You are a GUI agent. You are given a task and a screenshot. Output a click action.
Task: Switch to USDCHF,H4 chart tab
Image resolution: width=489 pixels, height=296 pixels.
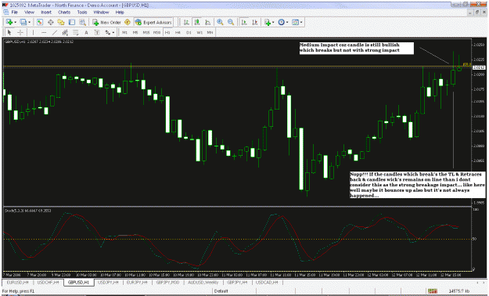[48, 282]
